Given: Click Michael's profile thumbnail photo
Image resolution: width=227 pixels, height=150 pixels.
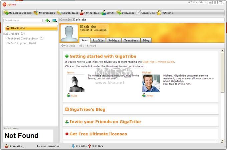Looking at the screenshot, I should point(151,83).
